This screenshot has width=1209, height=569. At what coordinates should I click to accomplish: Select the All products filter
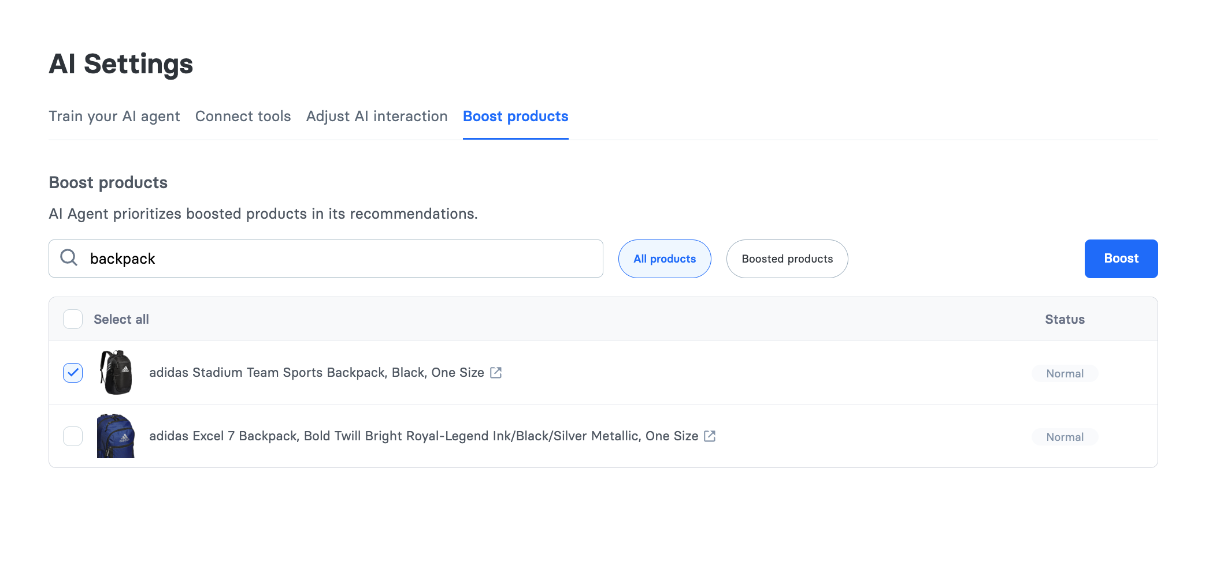665,259
